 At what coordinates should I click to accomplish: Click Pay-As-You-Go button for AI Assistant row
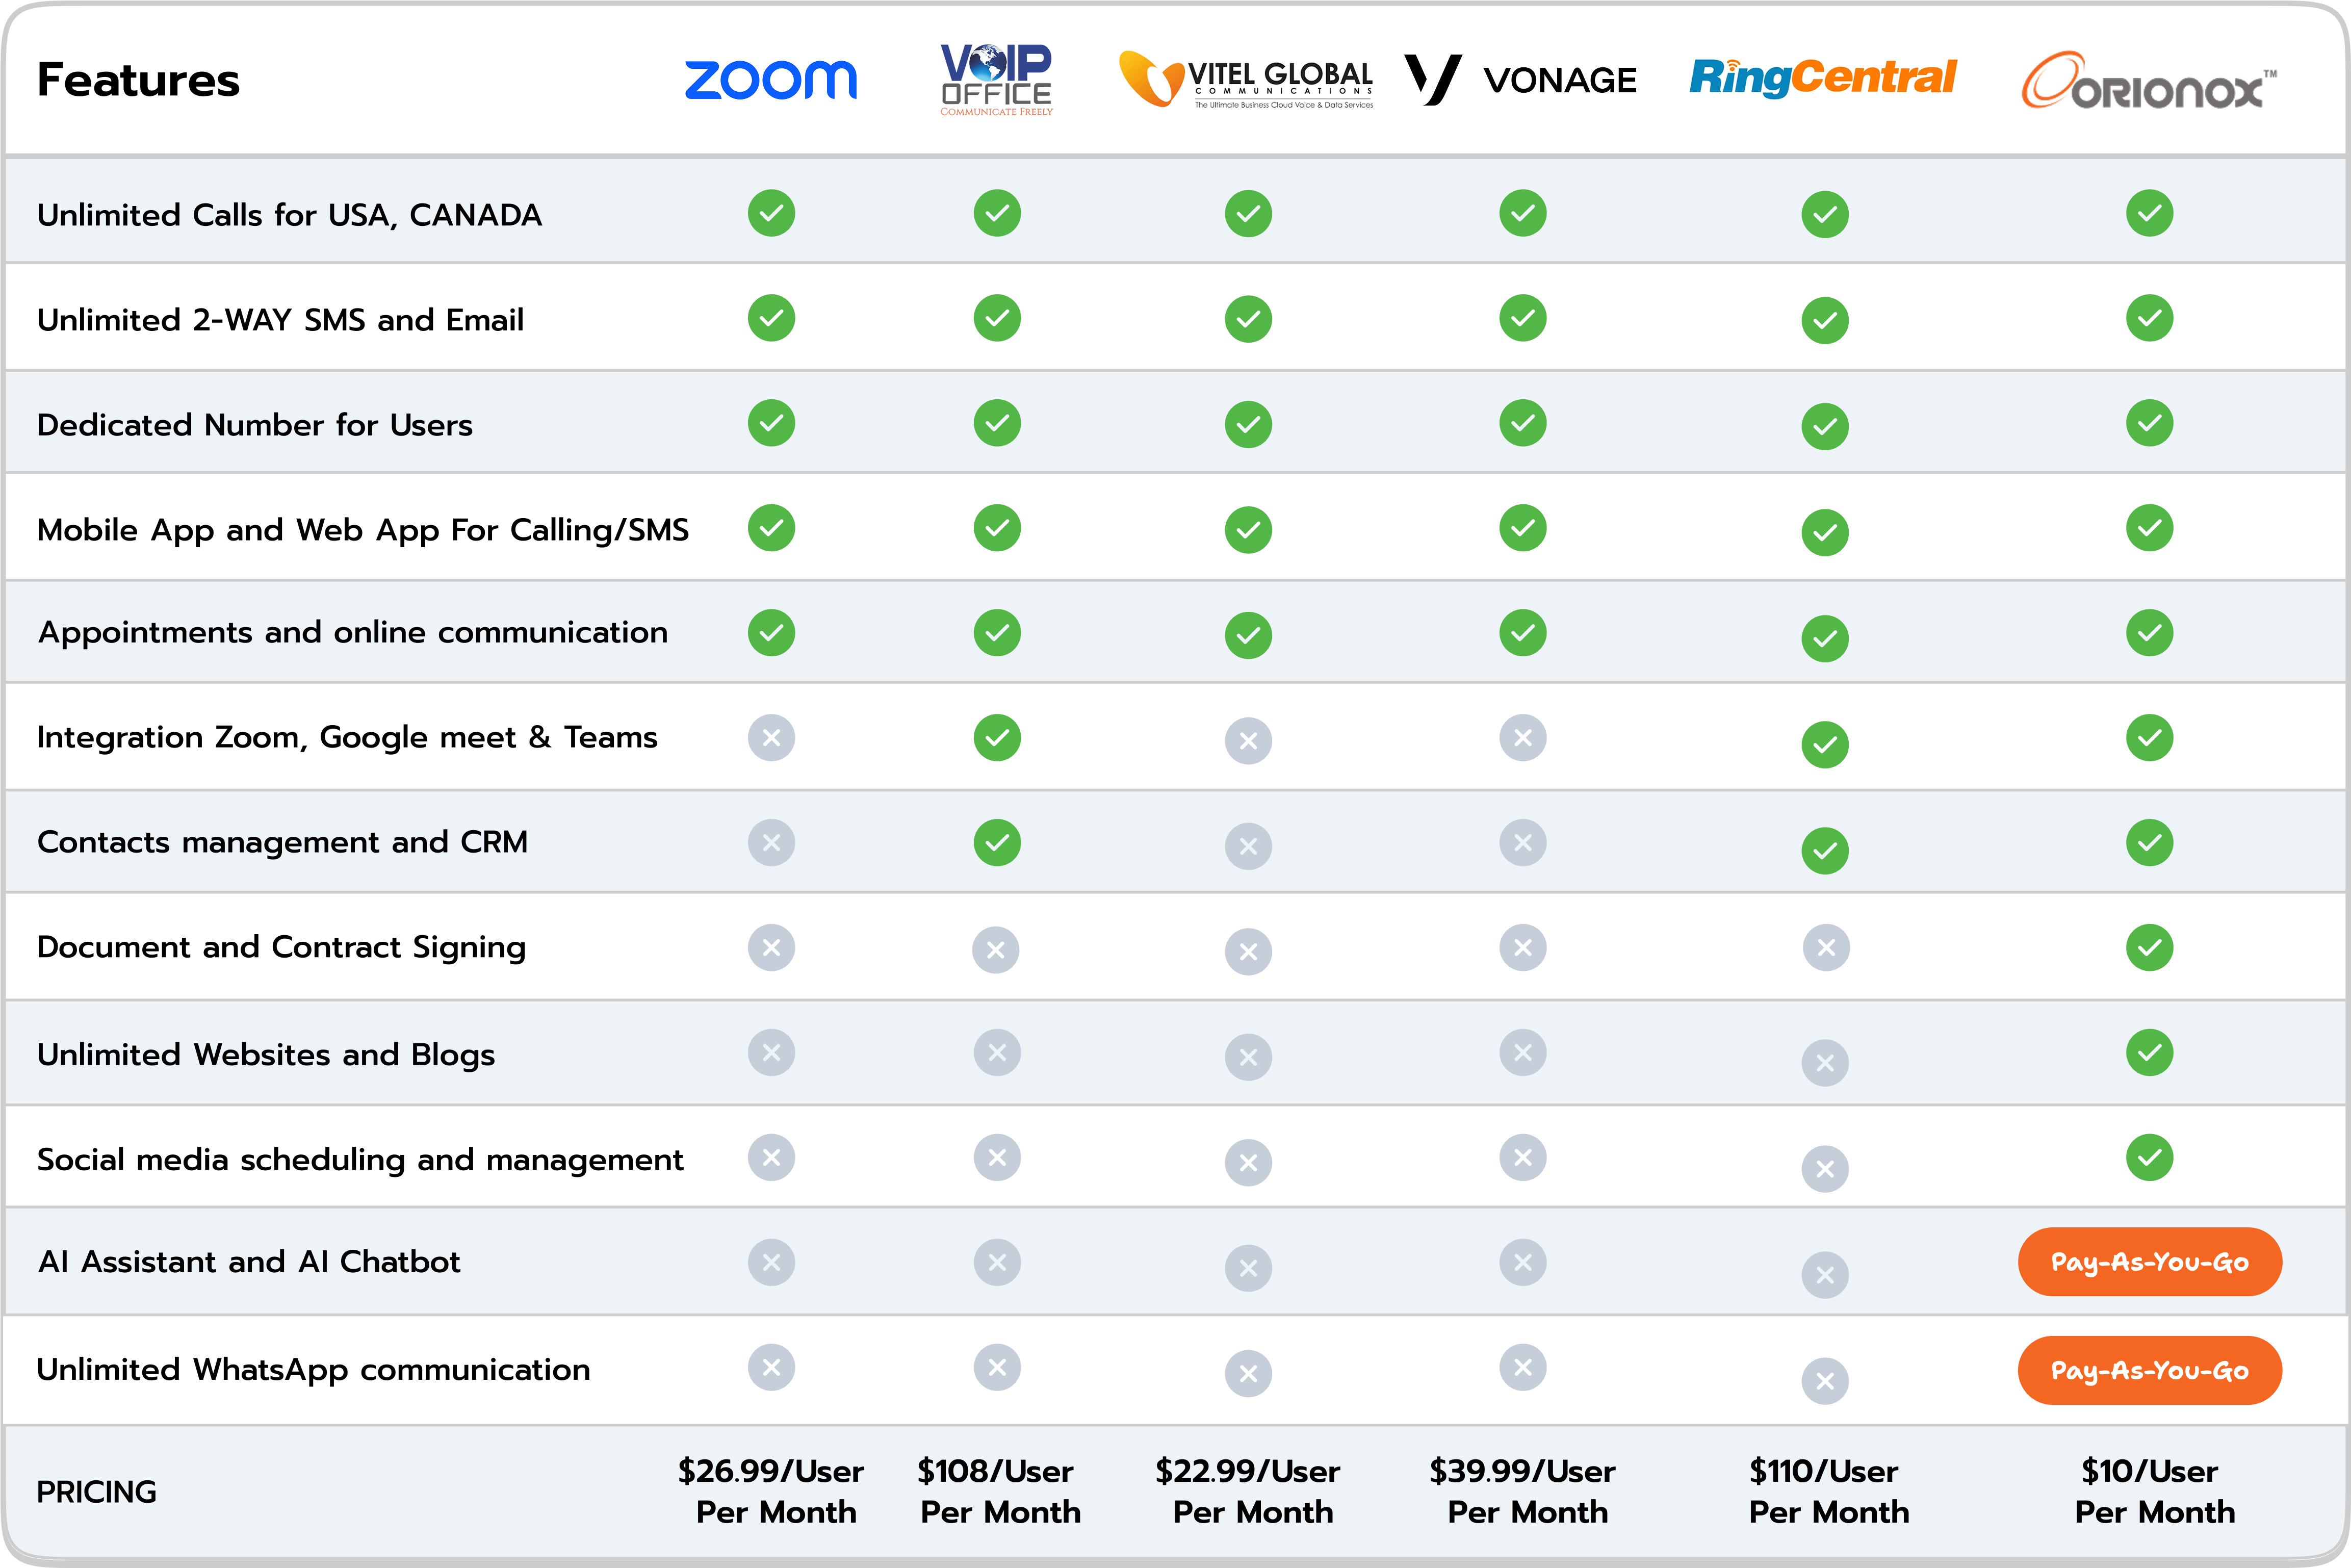(x=2149, y=1262)
